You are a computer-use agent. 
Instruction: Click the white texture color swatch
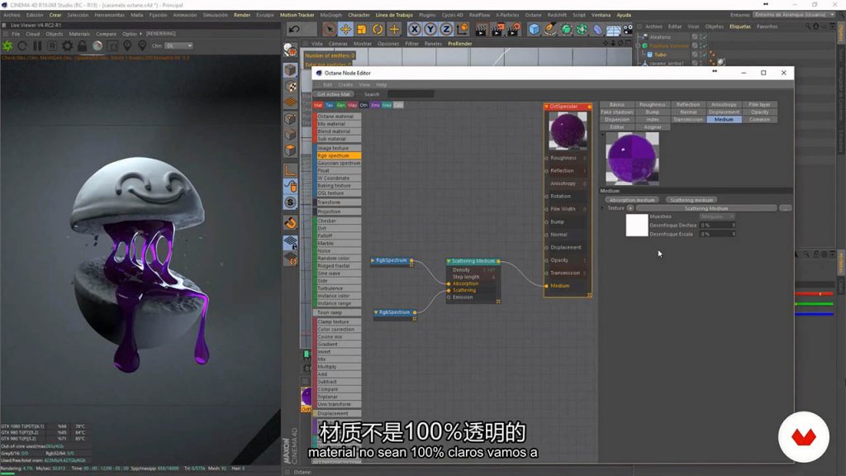coord(637,225)
